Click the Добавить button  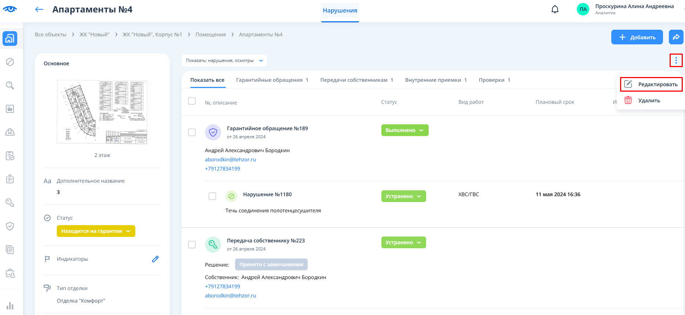637,37
